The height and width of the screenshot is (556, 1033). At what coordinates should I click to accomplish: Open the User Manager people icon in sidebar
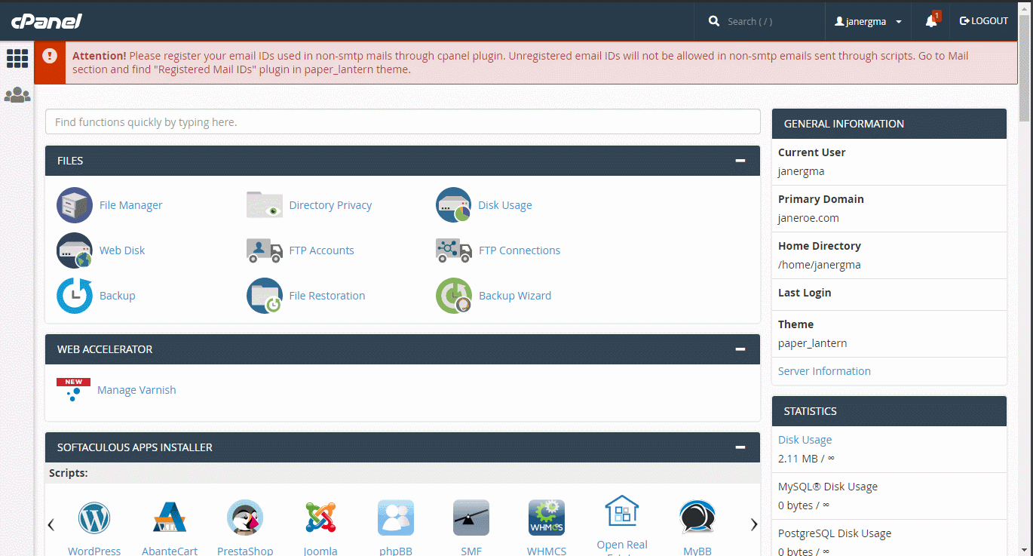[x=17, y=95]
